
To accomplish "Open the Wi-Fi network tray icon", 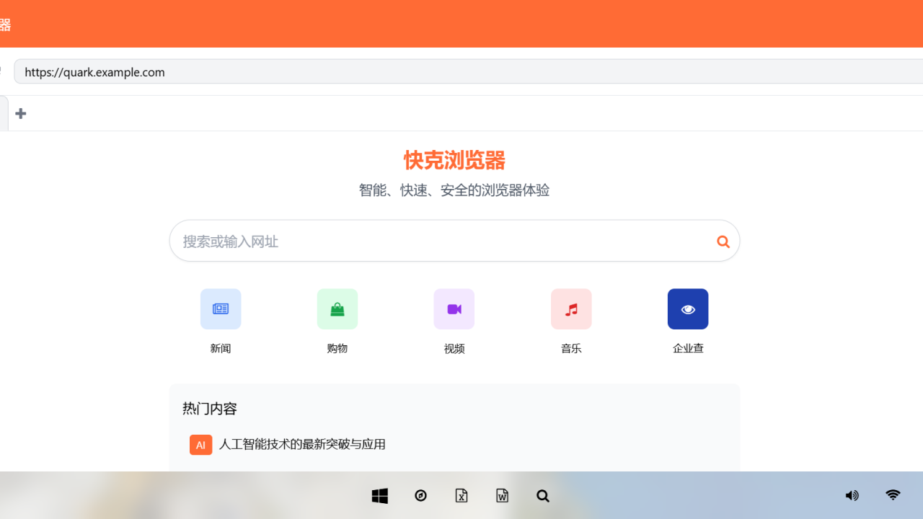I will (893, 495).
